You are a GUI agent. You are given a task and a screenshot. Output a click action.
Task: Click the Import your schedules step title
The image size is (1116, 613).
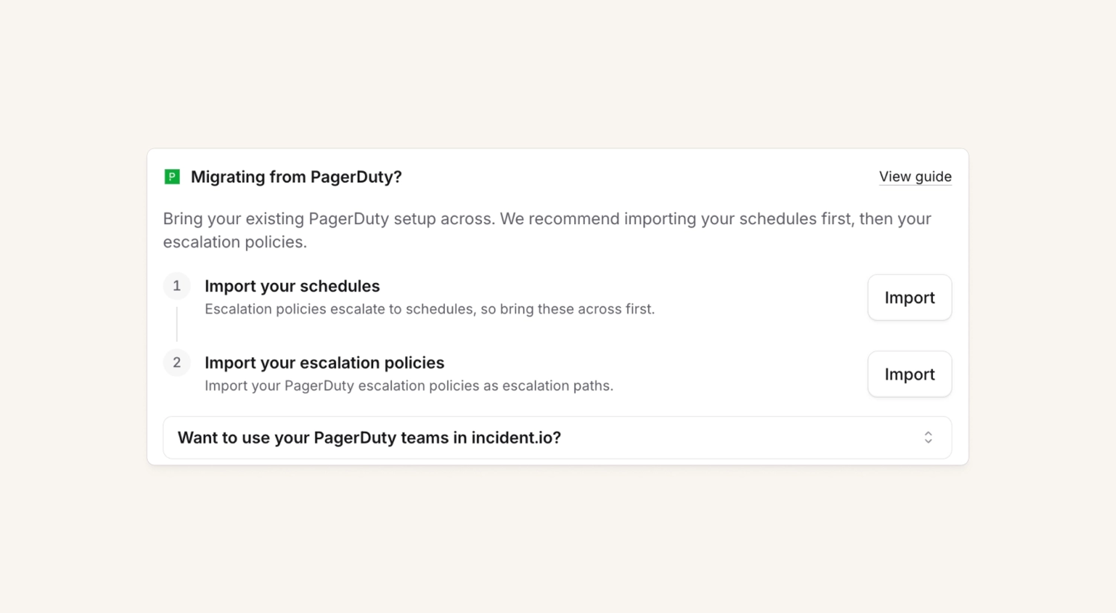pos(292,286)
